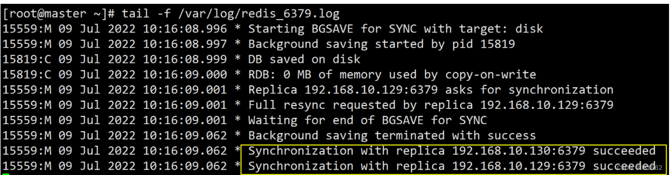Click the DB saved on disk line
This screenshot has height=175, width=670.
tap(181, 59)
